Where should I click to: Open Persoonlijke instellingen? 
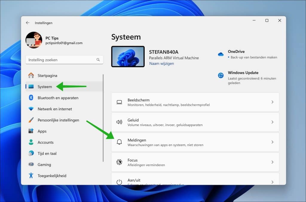[x=64, y=120]
